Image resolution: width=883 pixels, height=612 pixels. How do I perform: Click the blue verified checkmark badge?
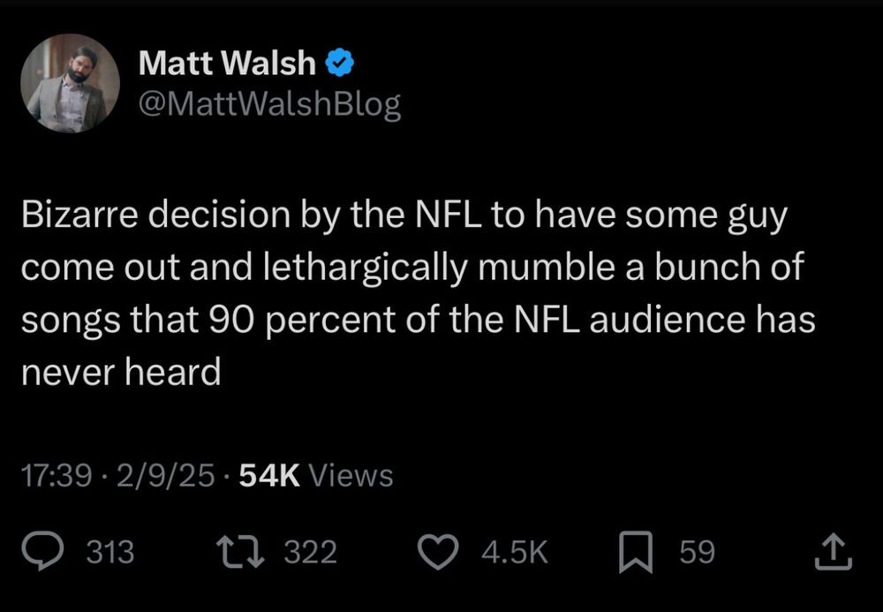click(x=340, y=63)
